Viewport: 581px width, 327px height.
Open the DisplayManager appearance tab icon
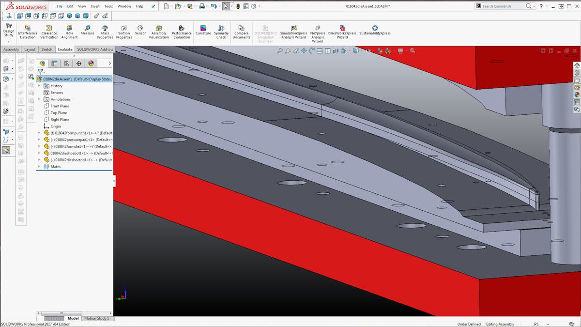91,63
